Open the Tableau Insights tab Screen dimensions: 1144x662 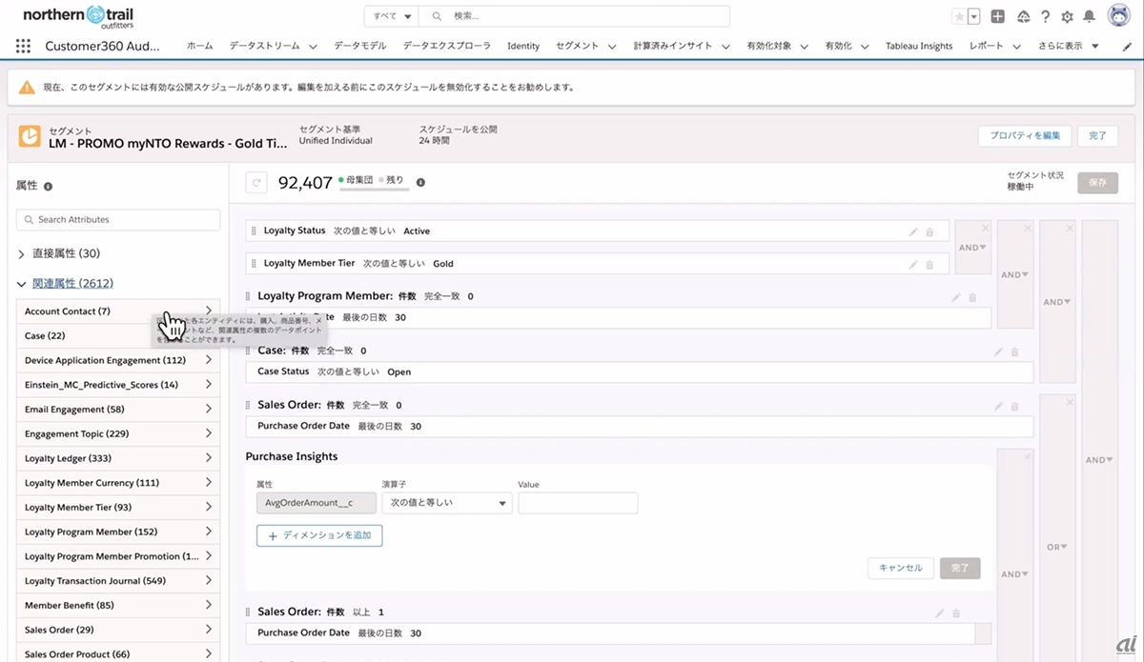(x=918, y=46)
